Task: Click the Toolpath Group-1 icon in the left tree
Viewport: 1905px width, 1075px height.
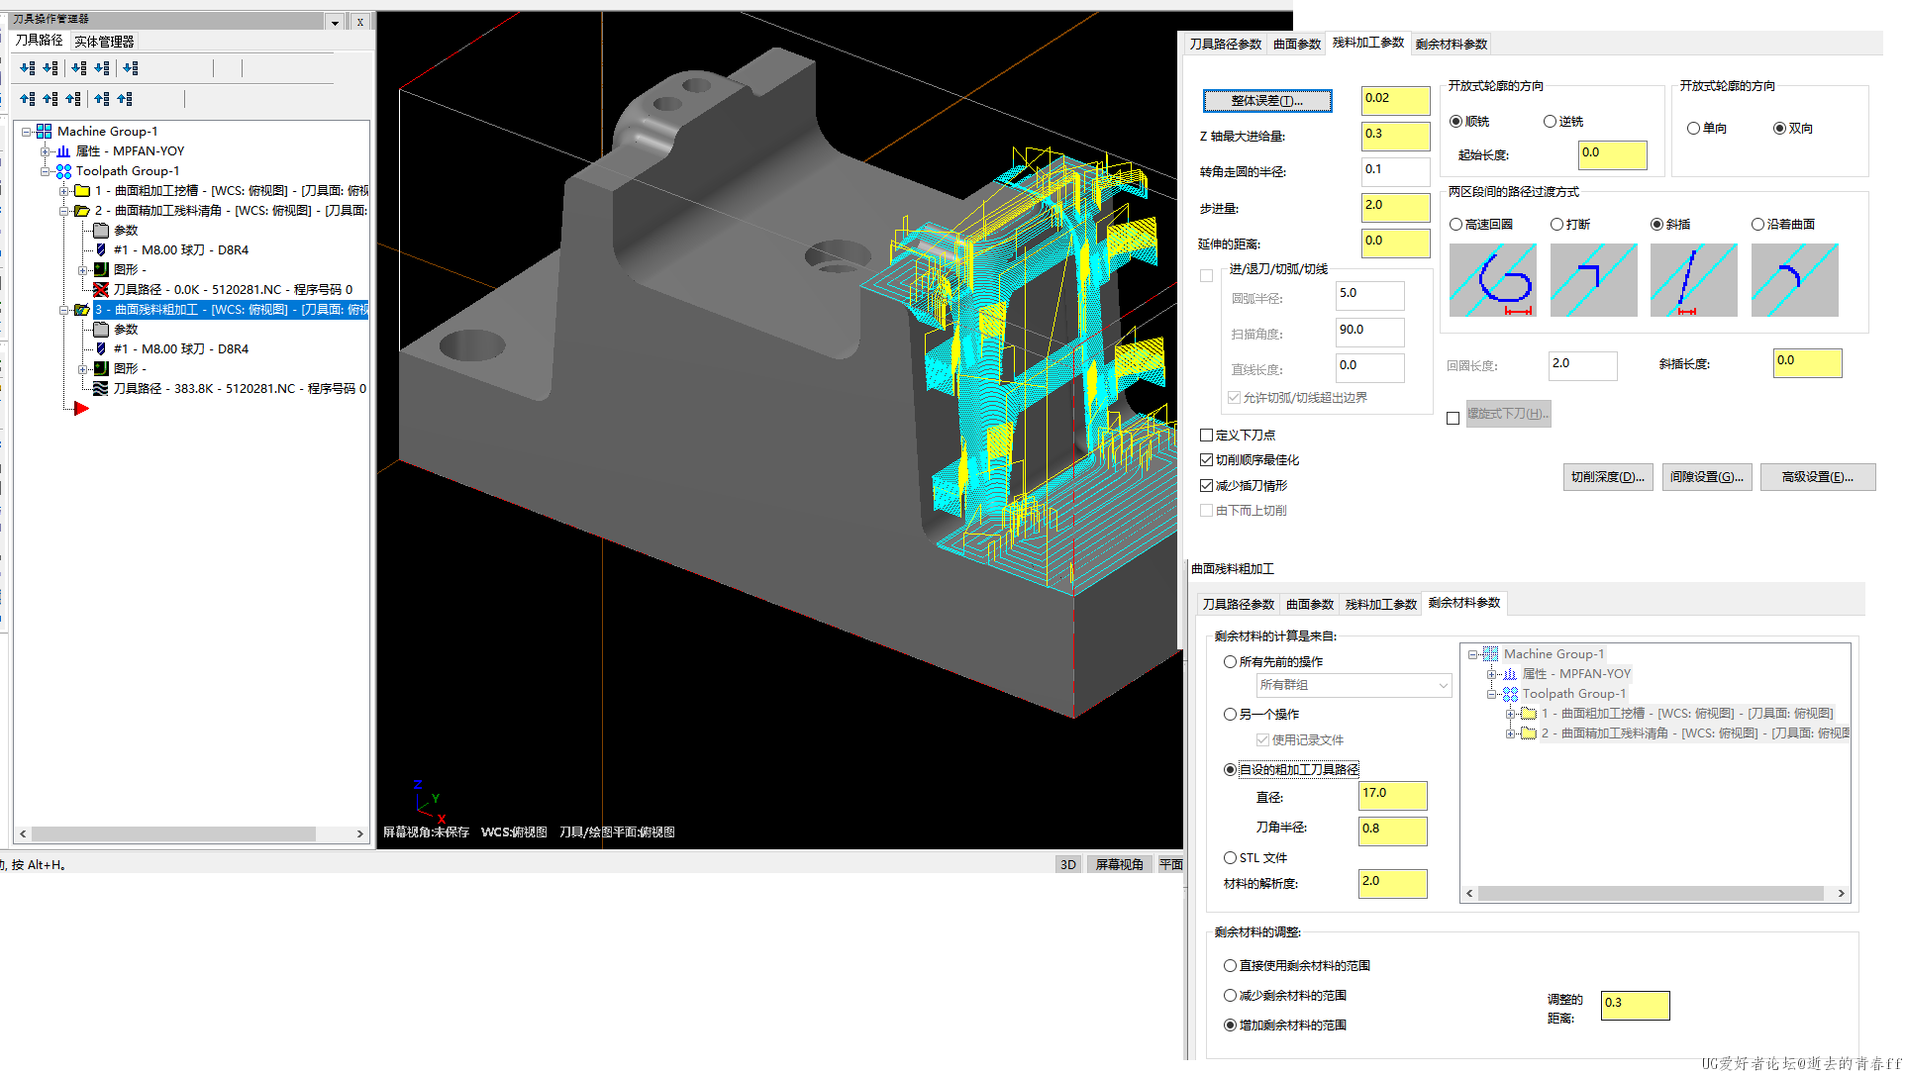Action: (63, 171)
